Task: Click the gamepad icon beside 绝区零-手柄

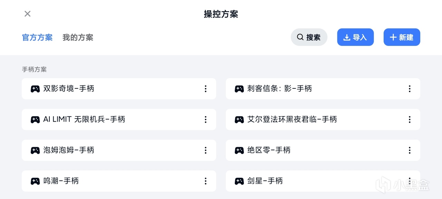Action: tap(239, 150)
